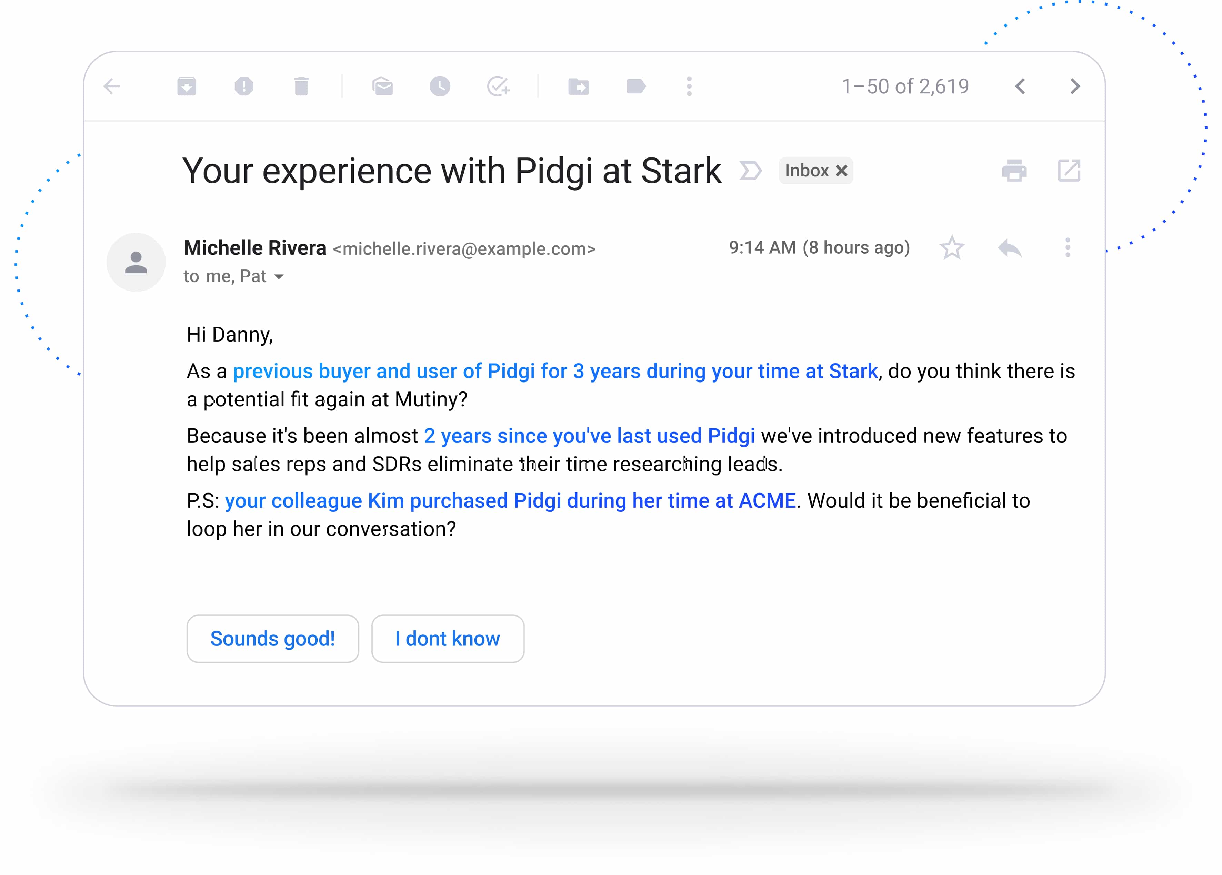Reply to Michelle Rivera's email
This screenshot has width=1222, height=875.
(x=1010, y=248)
